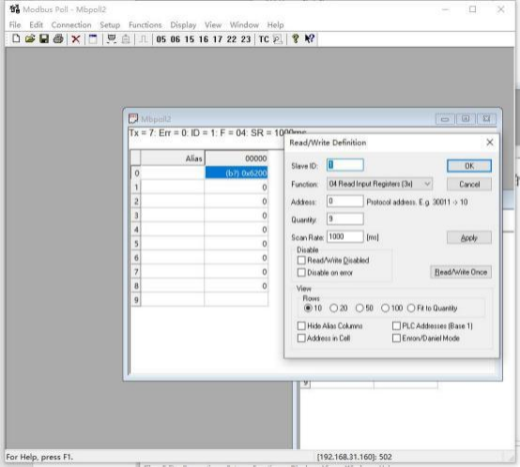Screen dimensions: 520x467
Task: Enable Disable on error checkbox
Action: coord(301,273)
